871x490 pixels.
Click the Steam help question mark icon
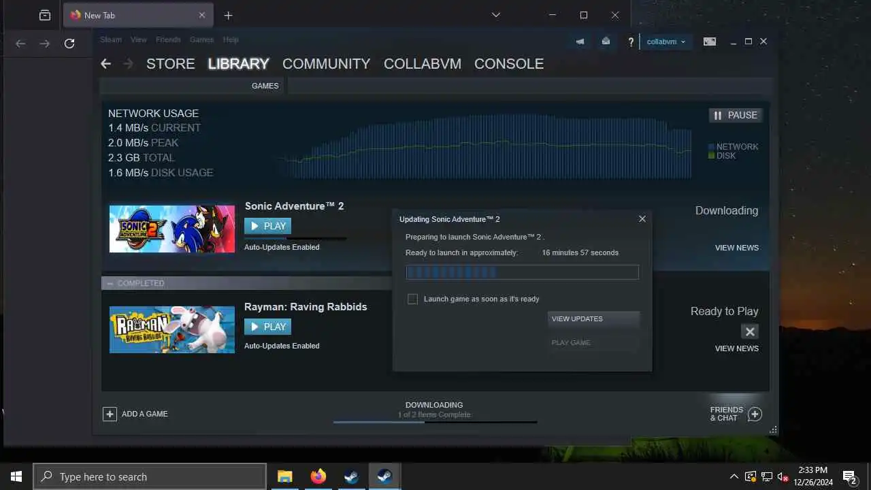click(631, 42)
